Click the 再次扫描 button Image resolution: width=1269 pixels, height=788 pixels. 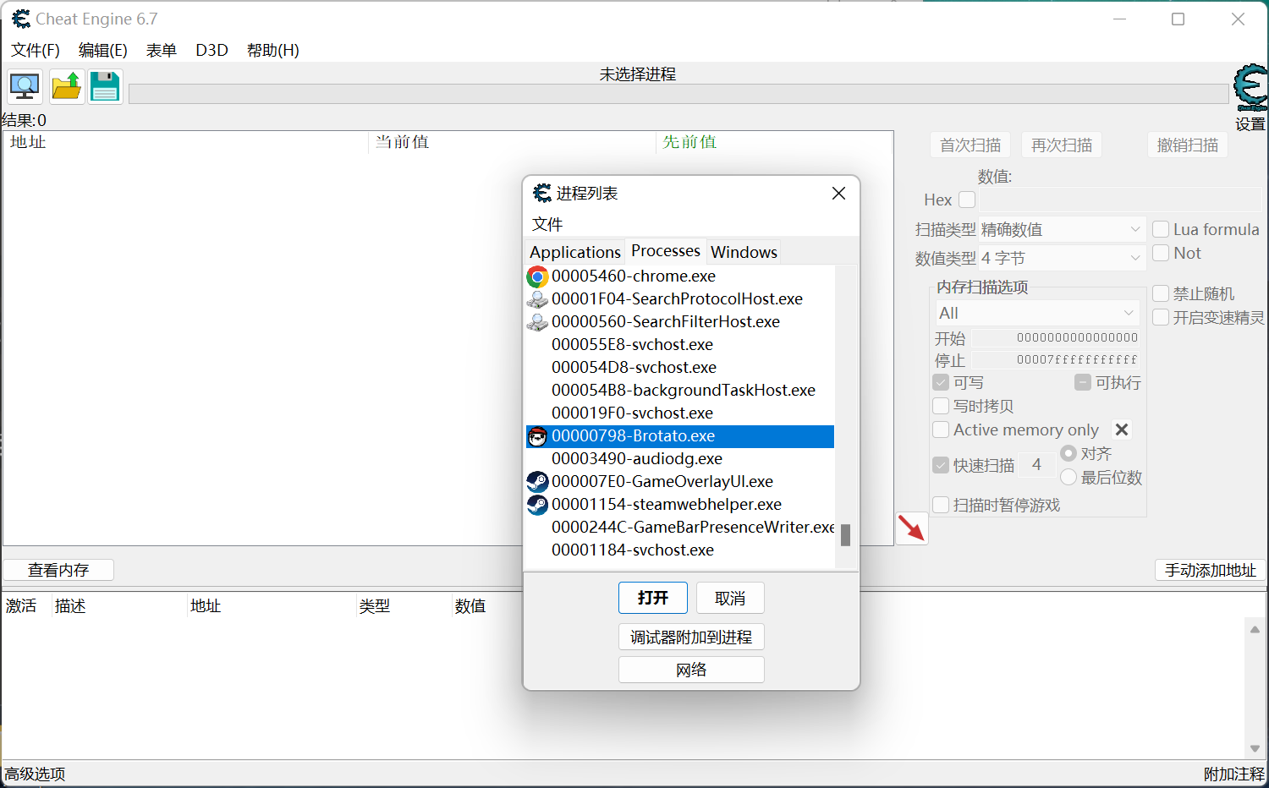click(x=1062, y=145)
